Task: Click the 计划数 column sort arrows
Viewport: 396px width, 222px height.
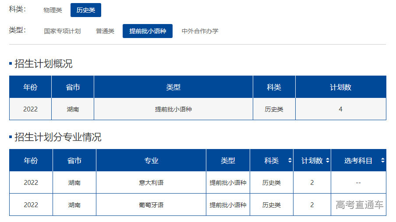Action: point(327,161)
